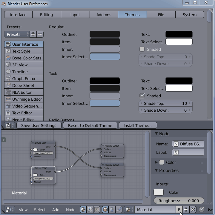This screenshot has width=215, height=215.
Task: Open preferences editor type selector
Action: pyautogui.click(x=10, y=125)
